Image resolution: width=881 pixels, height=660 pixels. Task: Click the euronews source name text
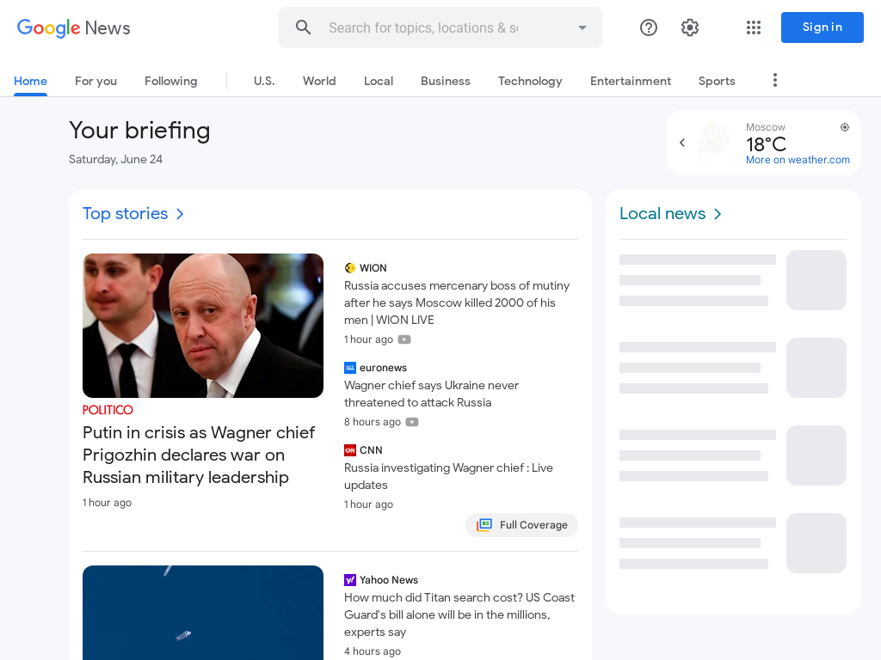[383, 368]
